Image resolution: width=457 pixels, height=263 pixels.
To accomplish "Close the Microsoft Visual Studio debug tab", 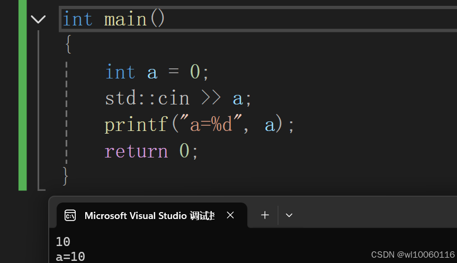I will coord(230,215).
